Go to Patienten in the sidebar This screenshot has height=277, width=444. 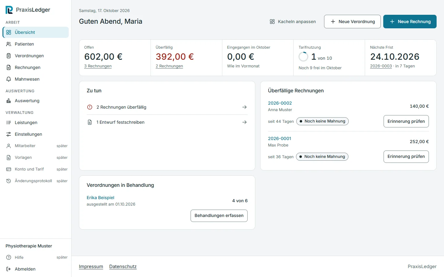point(36,44)
